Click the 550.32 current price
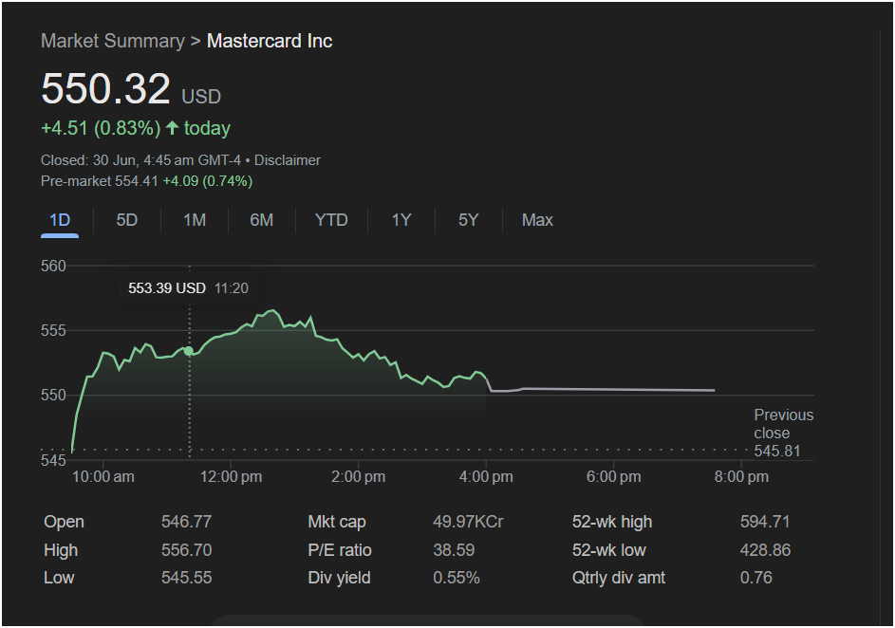Image resolution: width=895 pixels, height=628 pixels. [x=105, y=89]
